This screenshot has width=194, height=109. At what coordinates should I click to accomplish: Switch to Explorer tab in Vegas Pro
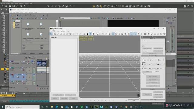[24, 54]
